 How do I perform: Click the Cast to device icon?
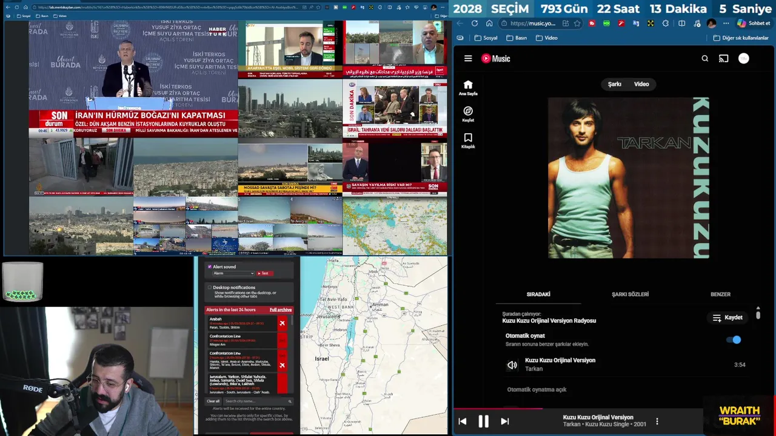(723, 59)
